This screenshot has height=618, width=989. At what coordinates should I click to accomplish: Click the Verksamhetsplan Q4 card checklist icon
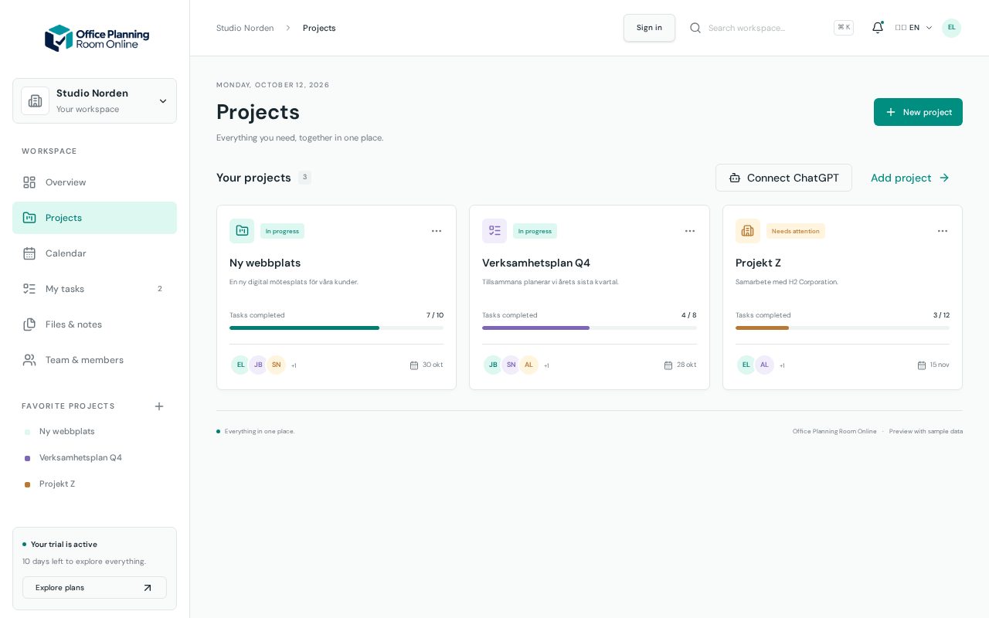[x=494, y=231]
